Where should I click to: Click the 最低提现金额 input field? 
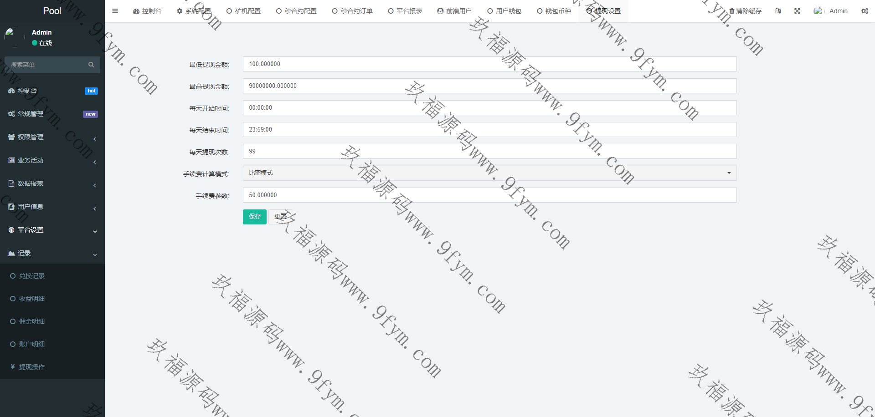coord(489,64)
